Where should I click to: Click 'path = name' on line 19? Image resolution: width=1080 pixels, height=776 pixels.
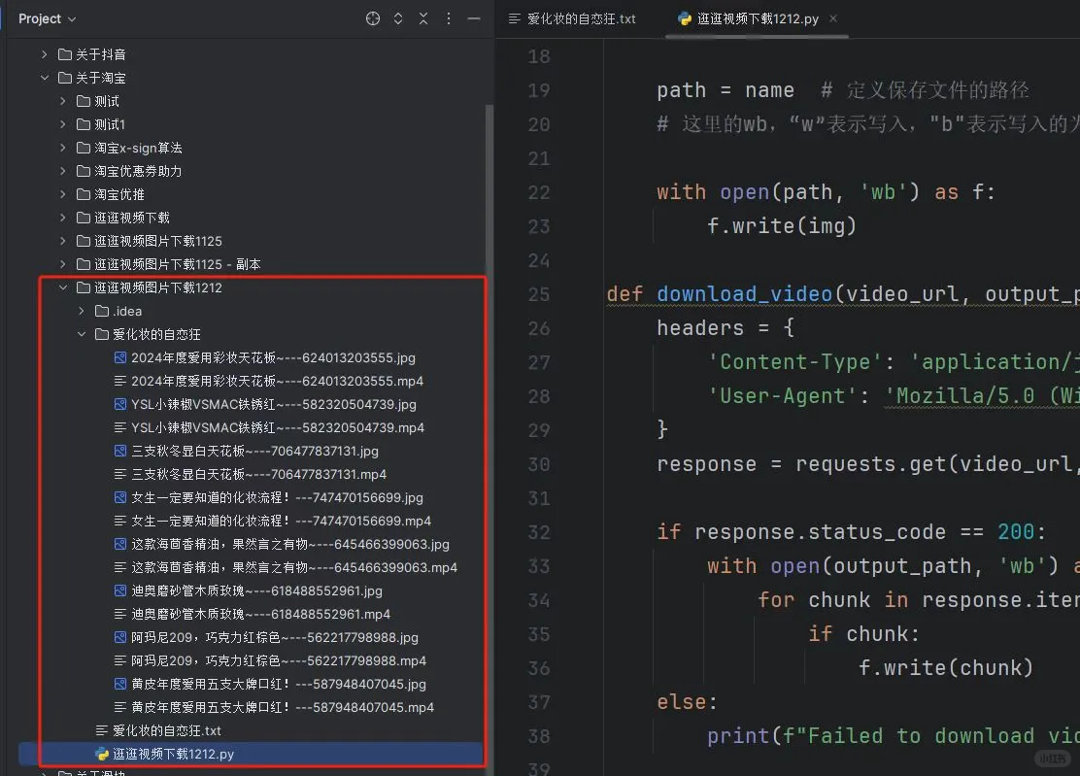pos(726,90)
